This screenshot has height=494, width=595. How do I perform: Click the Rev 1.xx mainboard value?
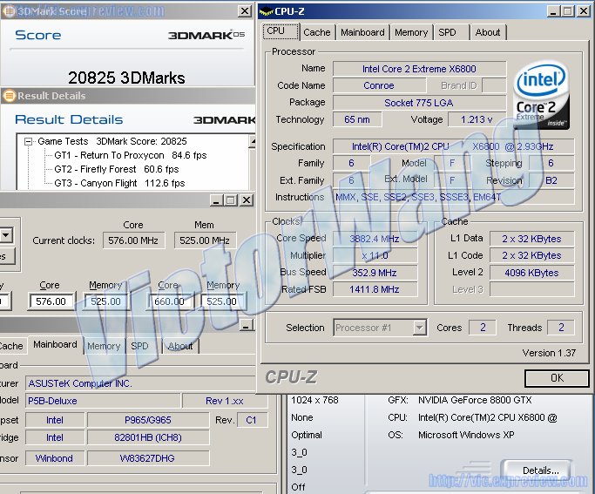[x=225, y=401]
